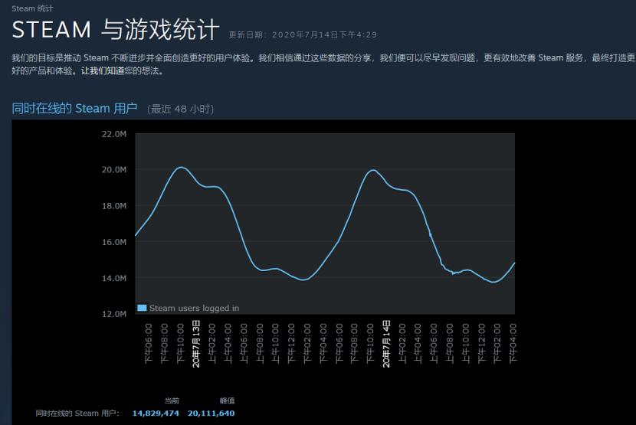Click the 'Steam 统计' breadcrumb text
The image size is (636, 425).
[32, 8]
